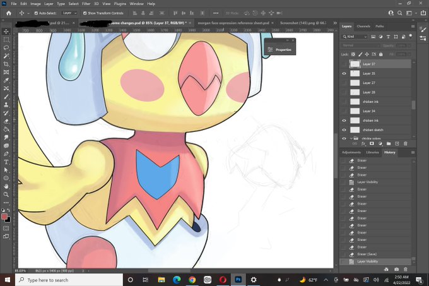Create new snapshot in History panel
This screenshot has width=429, height=286.
tap(396, 270)
